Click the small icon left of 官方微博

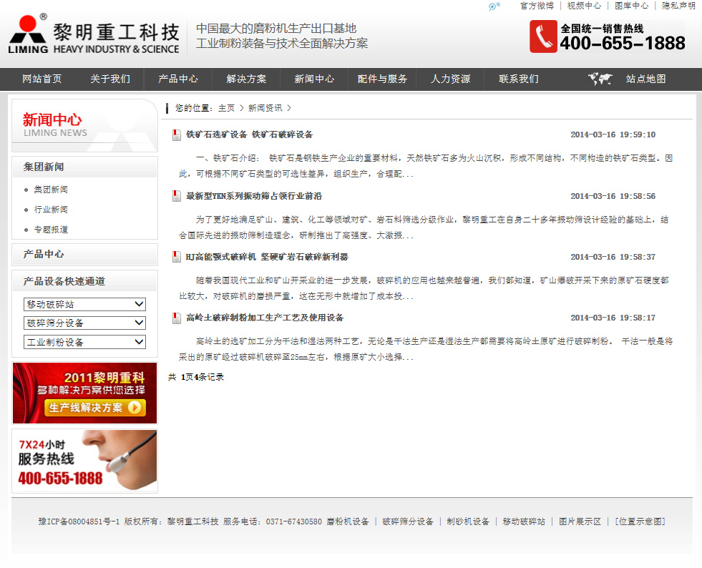[x=494, y=6]
